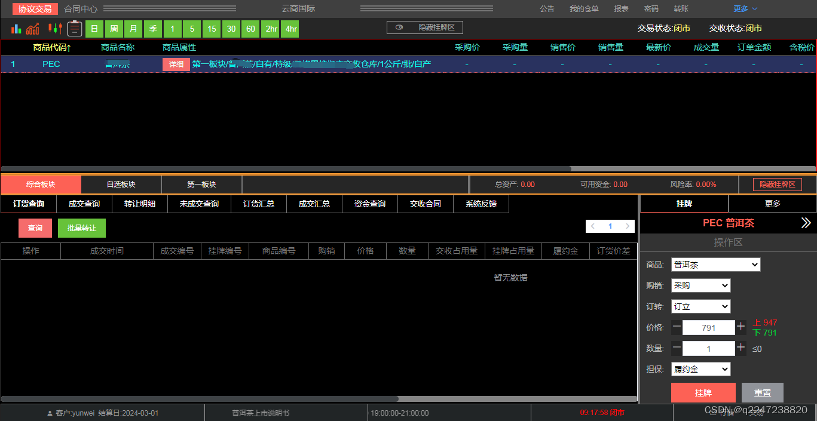Screen dimensions: 817x421
Task: Switch to the 综合板块 tab
Action: click(41, 185)
